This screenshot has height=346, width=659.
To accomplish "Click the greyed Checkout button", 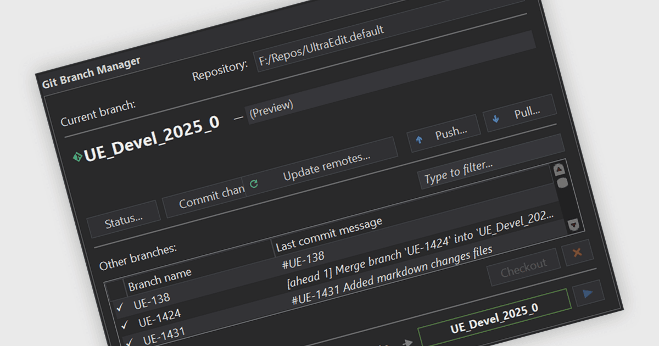I will coord(524,267).
